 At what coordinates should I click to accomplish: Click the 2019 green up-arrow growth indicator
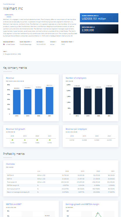click(x=25, y=140)
